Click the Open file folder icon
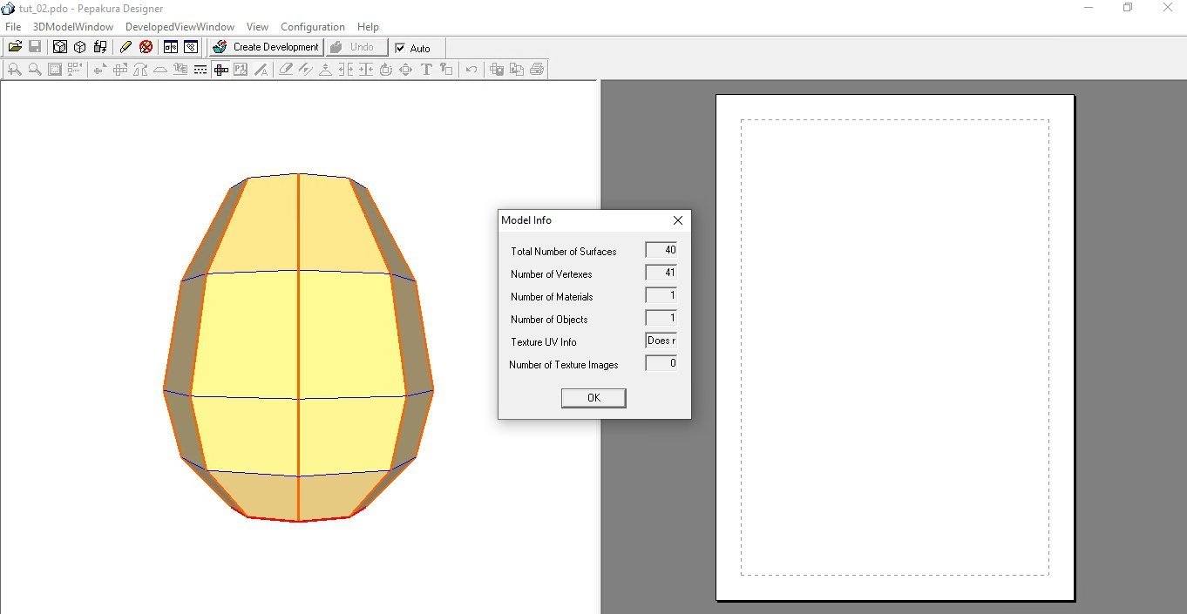 [x=15, y=47]
